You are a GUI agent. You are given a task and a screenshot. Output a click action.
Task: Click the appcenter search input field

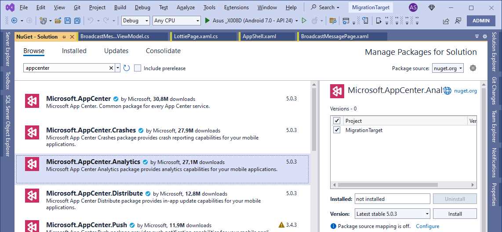point(66,68)
